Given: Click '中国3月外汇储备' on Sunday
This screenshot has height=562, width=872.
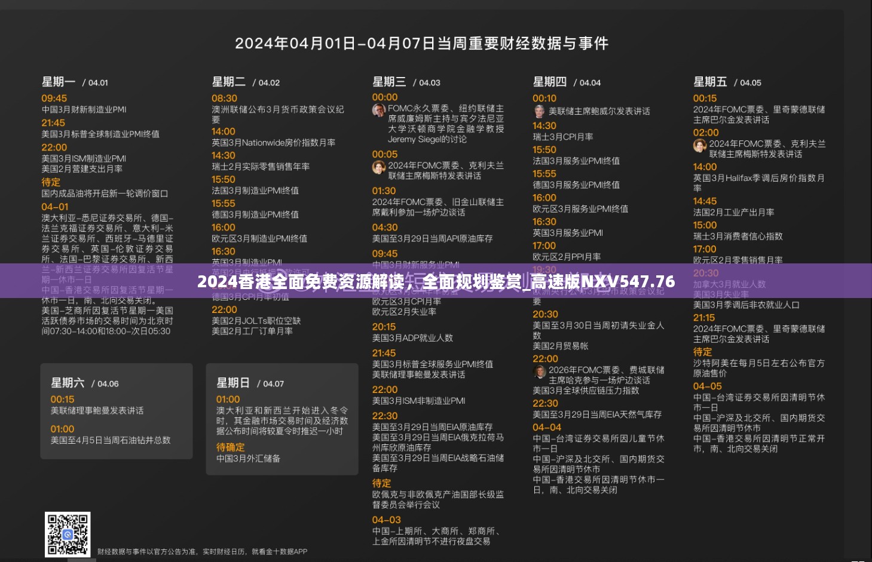Looking at the screenshot, I should point(248,459).
